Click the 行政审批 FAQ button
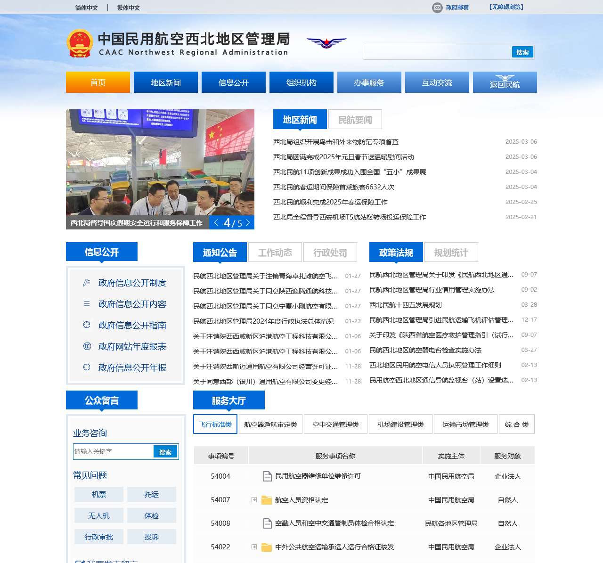The height and width of the screenshot is (563, 603). coord(99,537)
